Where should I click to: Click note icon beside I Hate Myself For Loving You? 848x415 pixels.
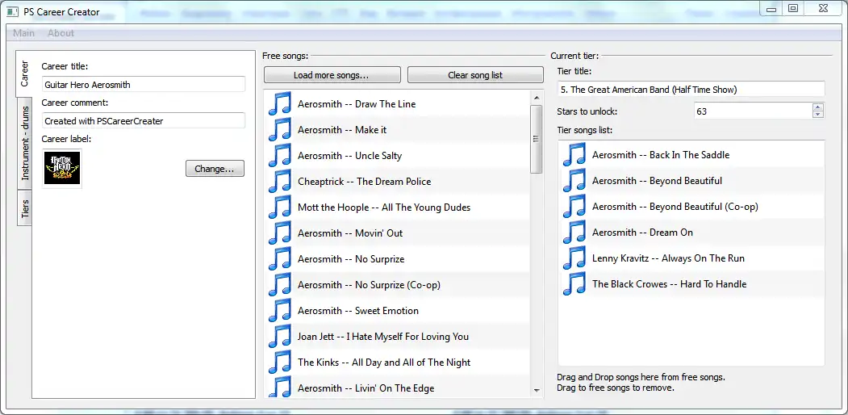point(280,337)
